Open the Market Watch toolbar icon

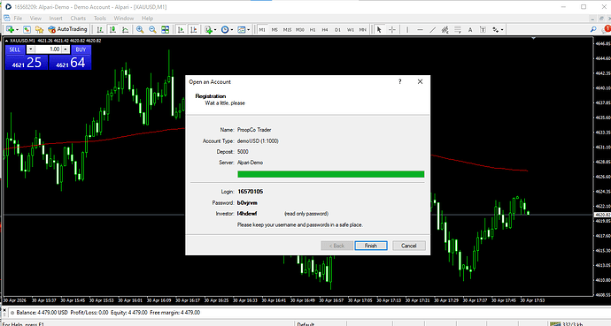pos(27,29)
